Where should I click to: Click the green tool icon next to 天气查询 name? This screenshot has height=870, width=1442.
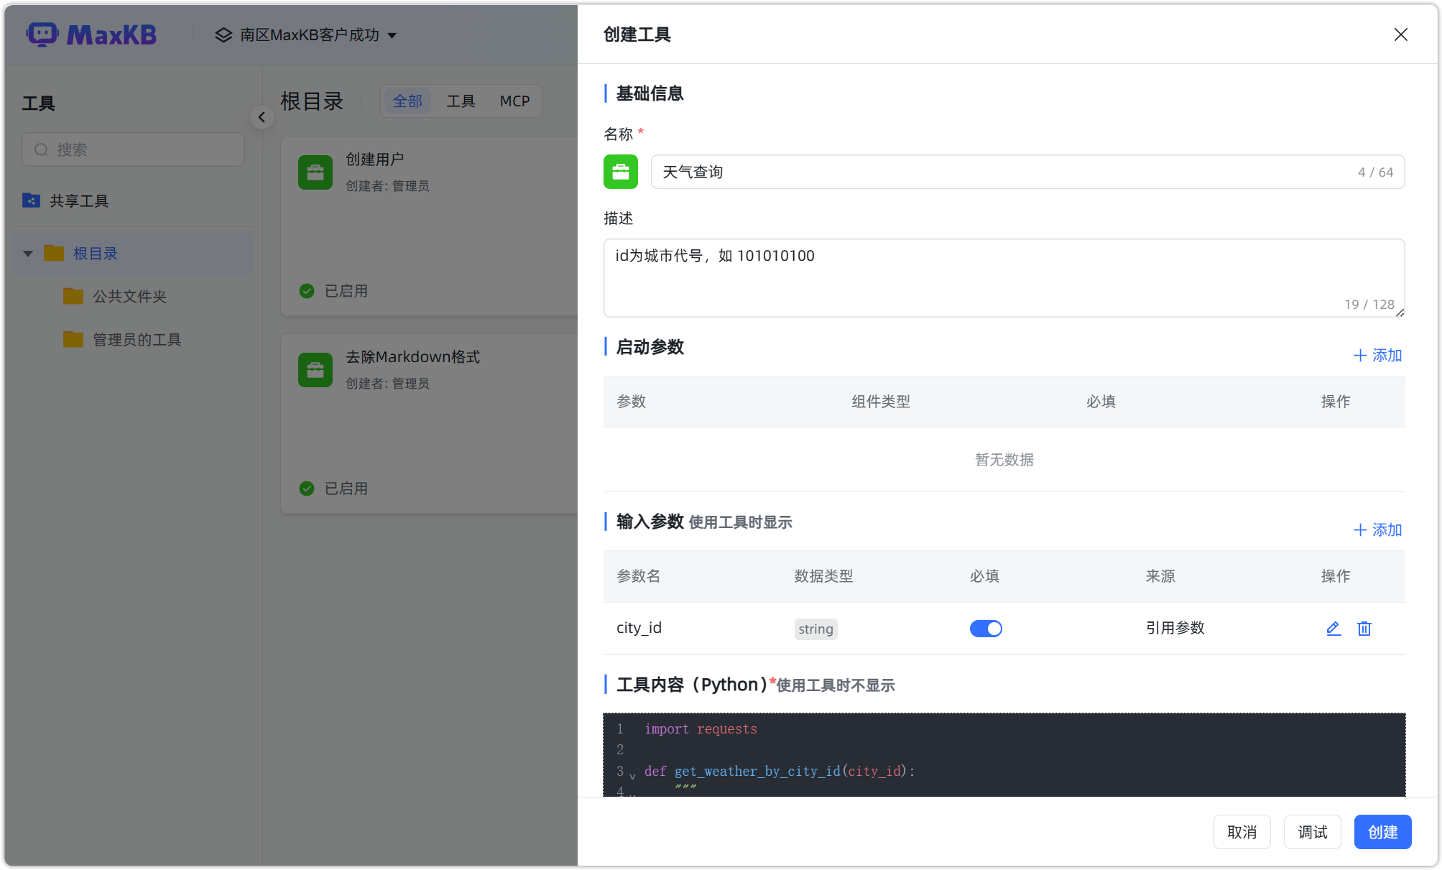[620, 172]
